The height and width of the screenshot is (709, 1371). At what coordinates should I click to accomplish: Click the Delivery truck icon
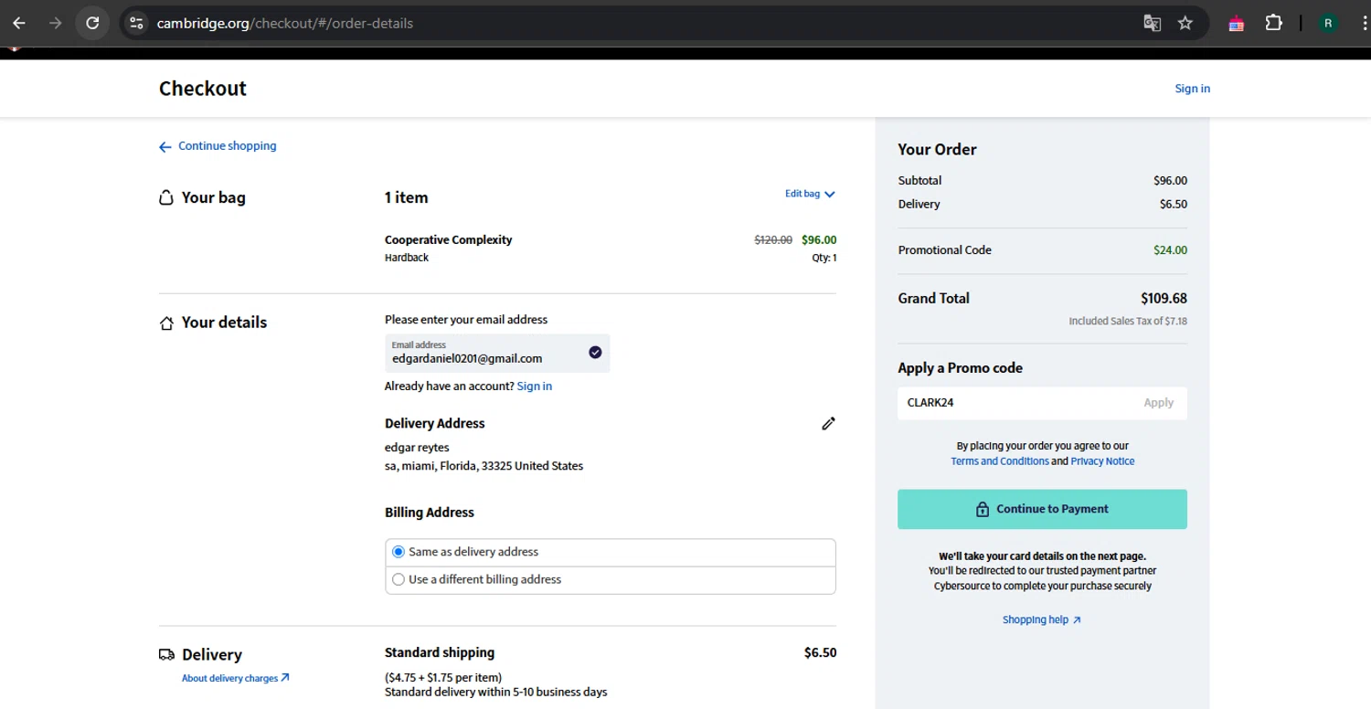pyautogui.click(x=166, y=654)
